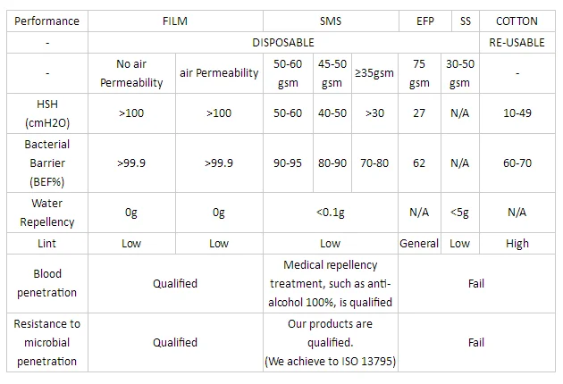The image size is (563, 384).
Task: Click the High lint value for cotton
Action: point(517,243)
